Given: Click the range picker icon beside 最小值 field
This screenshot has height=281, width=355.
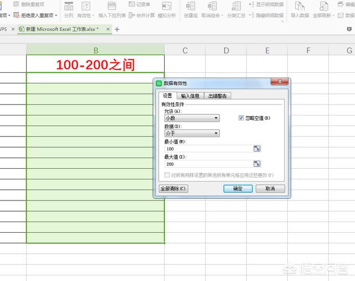Looking at the screenshot, I should (257, 149).
